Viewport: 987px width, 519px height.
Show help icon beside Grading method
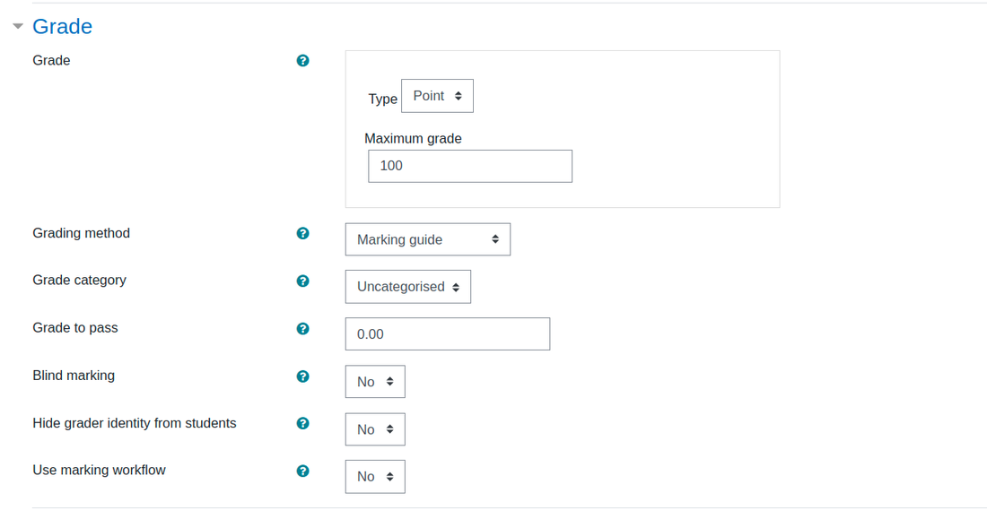(302, 233)
